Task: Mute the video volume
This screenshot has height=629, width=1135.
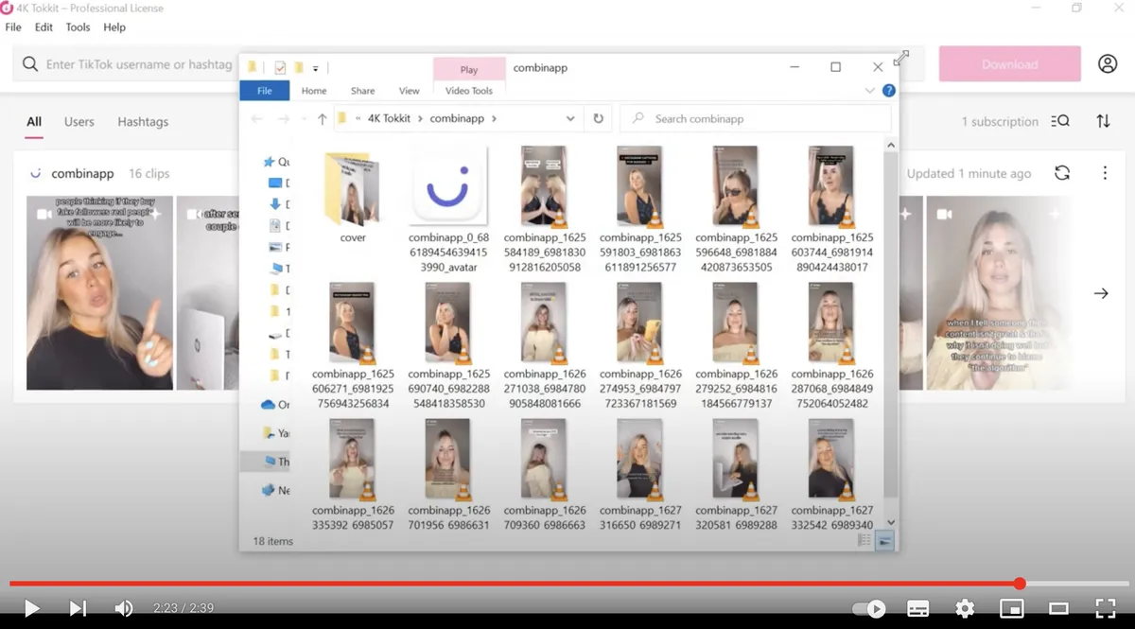Action: tap(124, 608)
